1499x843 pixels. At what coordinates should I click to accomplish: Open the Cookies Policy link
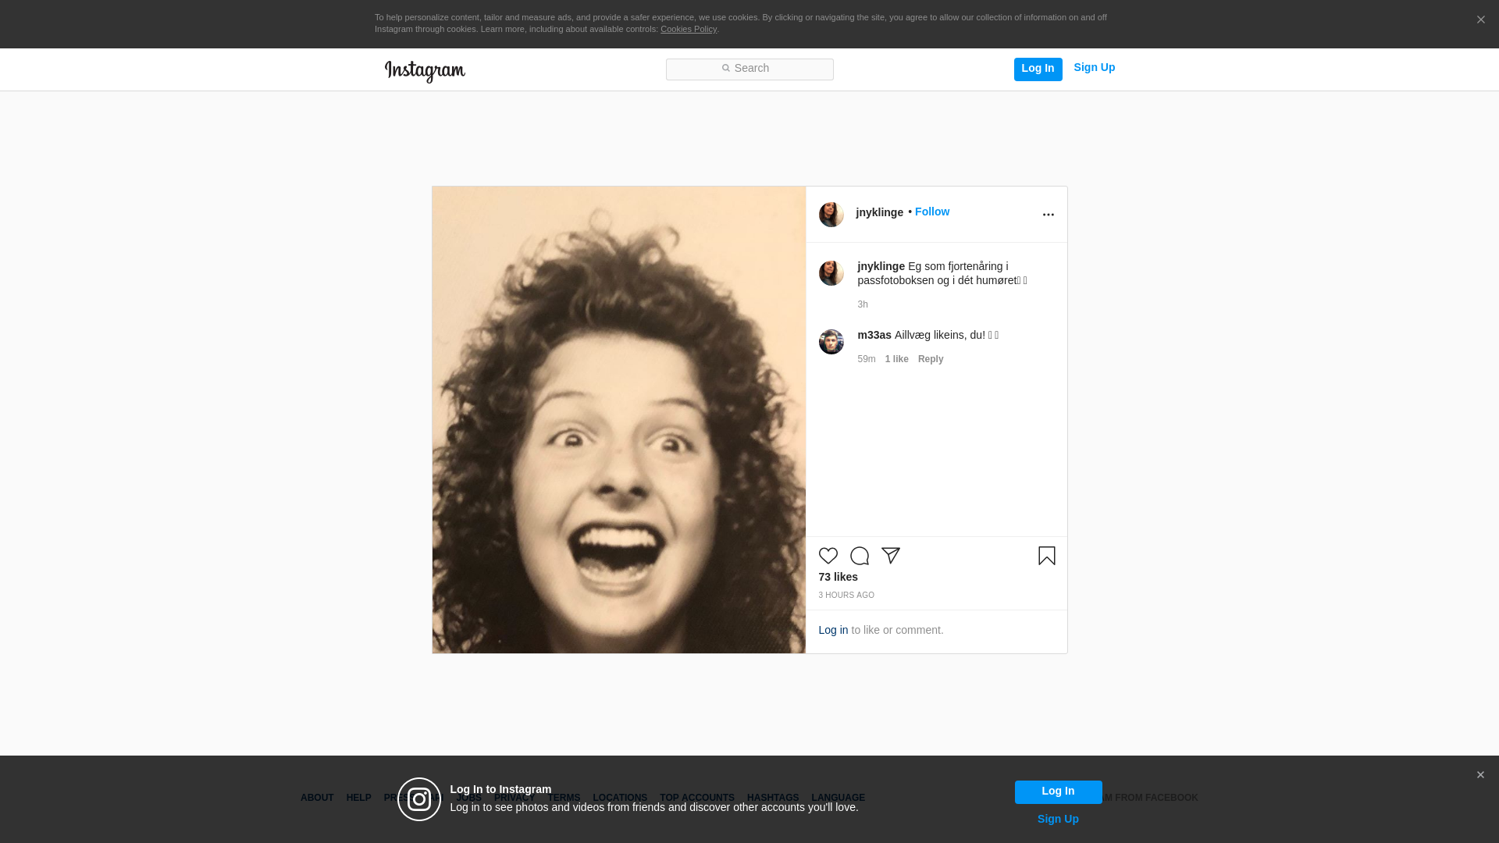tap(689, 29)
